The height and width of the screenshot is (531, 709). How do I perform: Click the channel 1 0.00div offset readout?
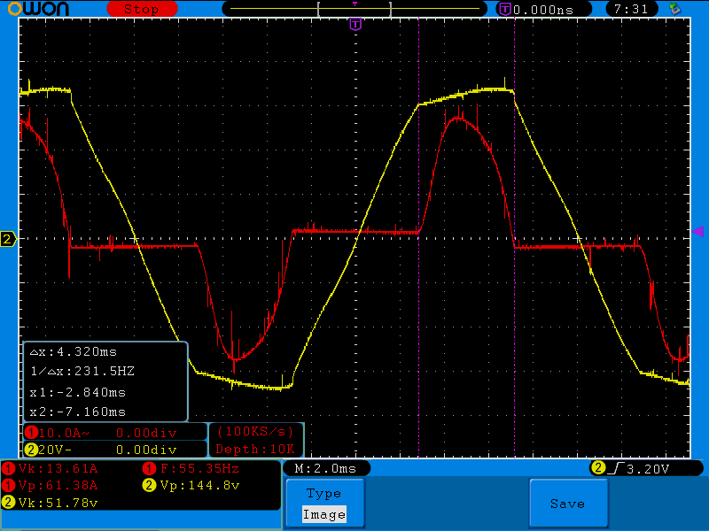click(146, 433)
